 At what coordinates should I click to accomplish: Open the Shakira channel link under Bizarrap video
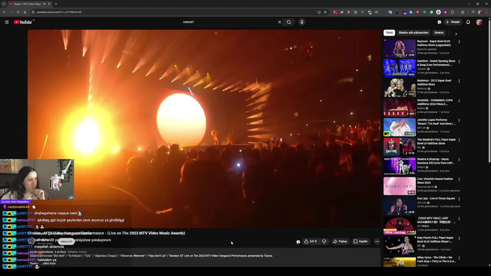click(x=421, y=167)
